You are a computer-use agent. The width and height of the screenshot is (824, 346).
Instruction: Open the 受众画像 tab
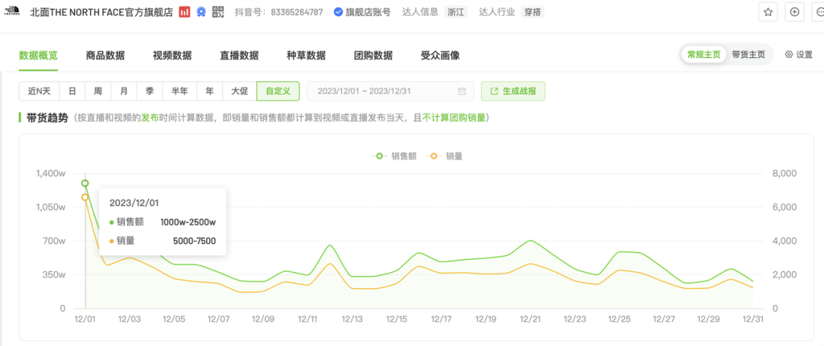click(440, 56)
